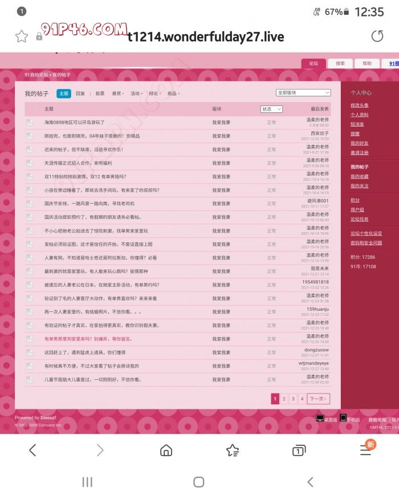Open the 修改头像 link in sidebar
399x499 pixels.
tap(359, 106)
